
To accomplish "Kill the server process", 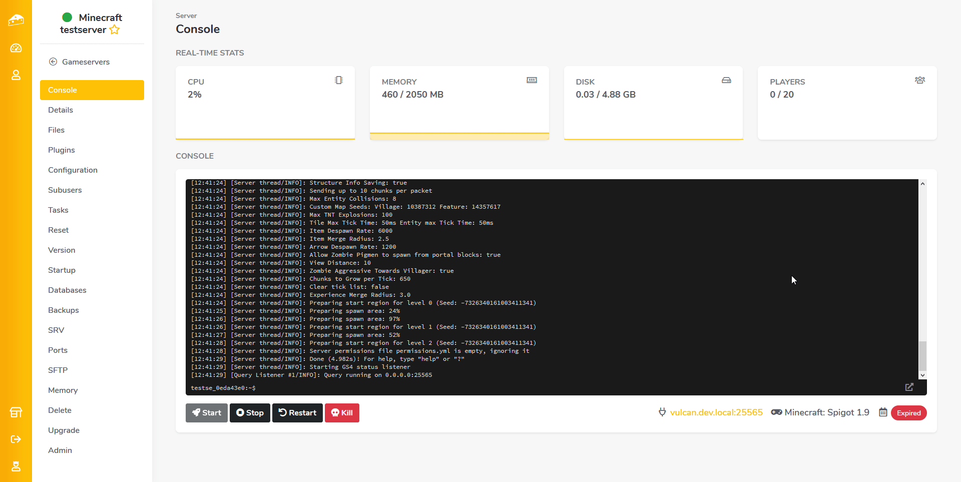I will pyautogui.click(x=342, y=413).
